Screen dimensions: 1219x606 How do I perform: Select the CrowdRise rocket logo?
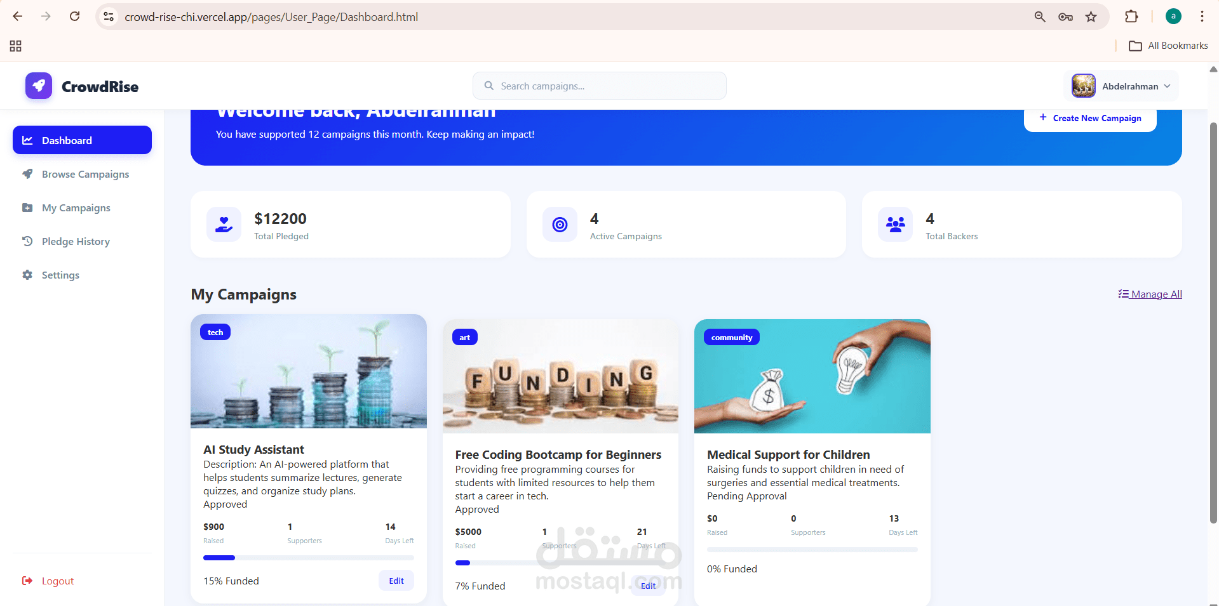coord(38,86)
